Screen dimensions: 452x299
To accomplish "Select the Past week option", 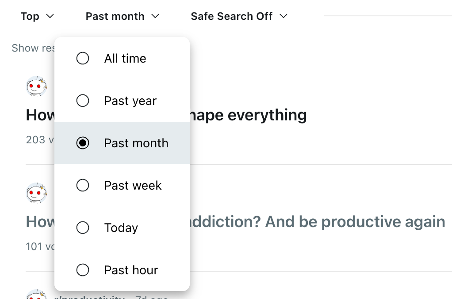I will pyautogui.click(x=83, y=185).
